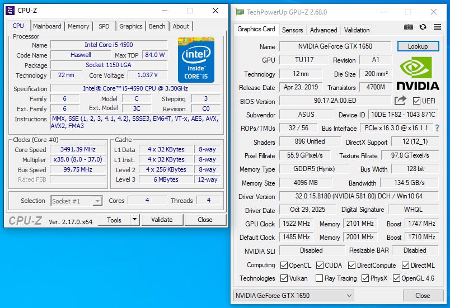Viewport: 450px width, 308px height.
Task: Switch to the Mainboard tab in CPU-Z
Action: 47,26
